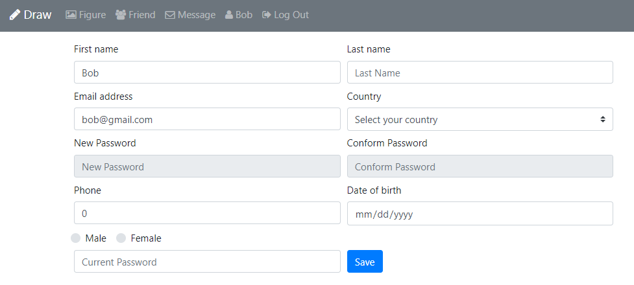Click the Bob user profile icon

tap(229, 15)
